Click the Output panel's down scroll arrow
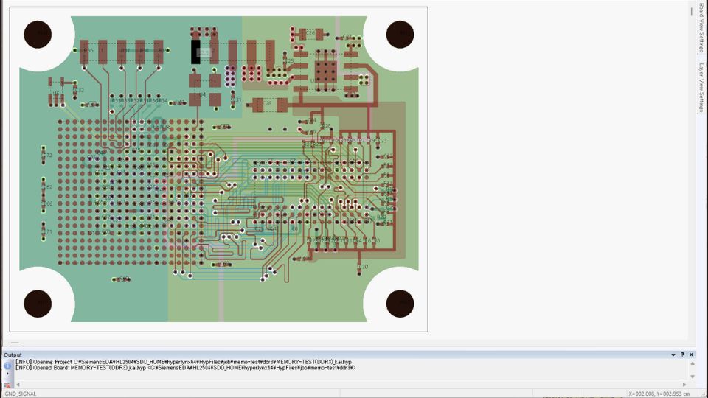The height and width of the screenshot is (398, 708). [692, 376]
